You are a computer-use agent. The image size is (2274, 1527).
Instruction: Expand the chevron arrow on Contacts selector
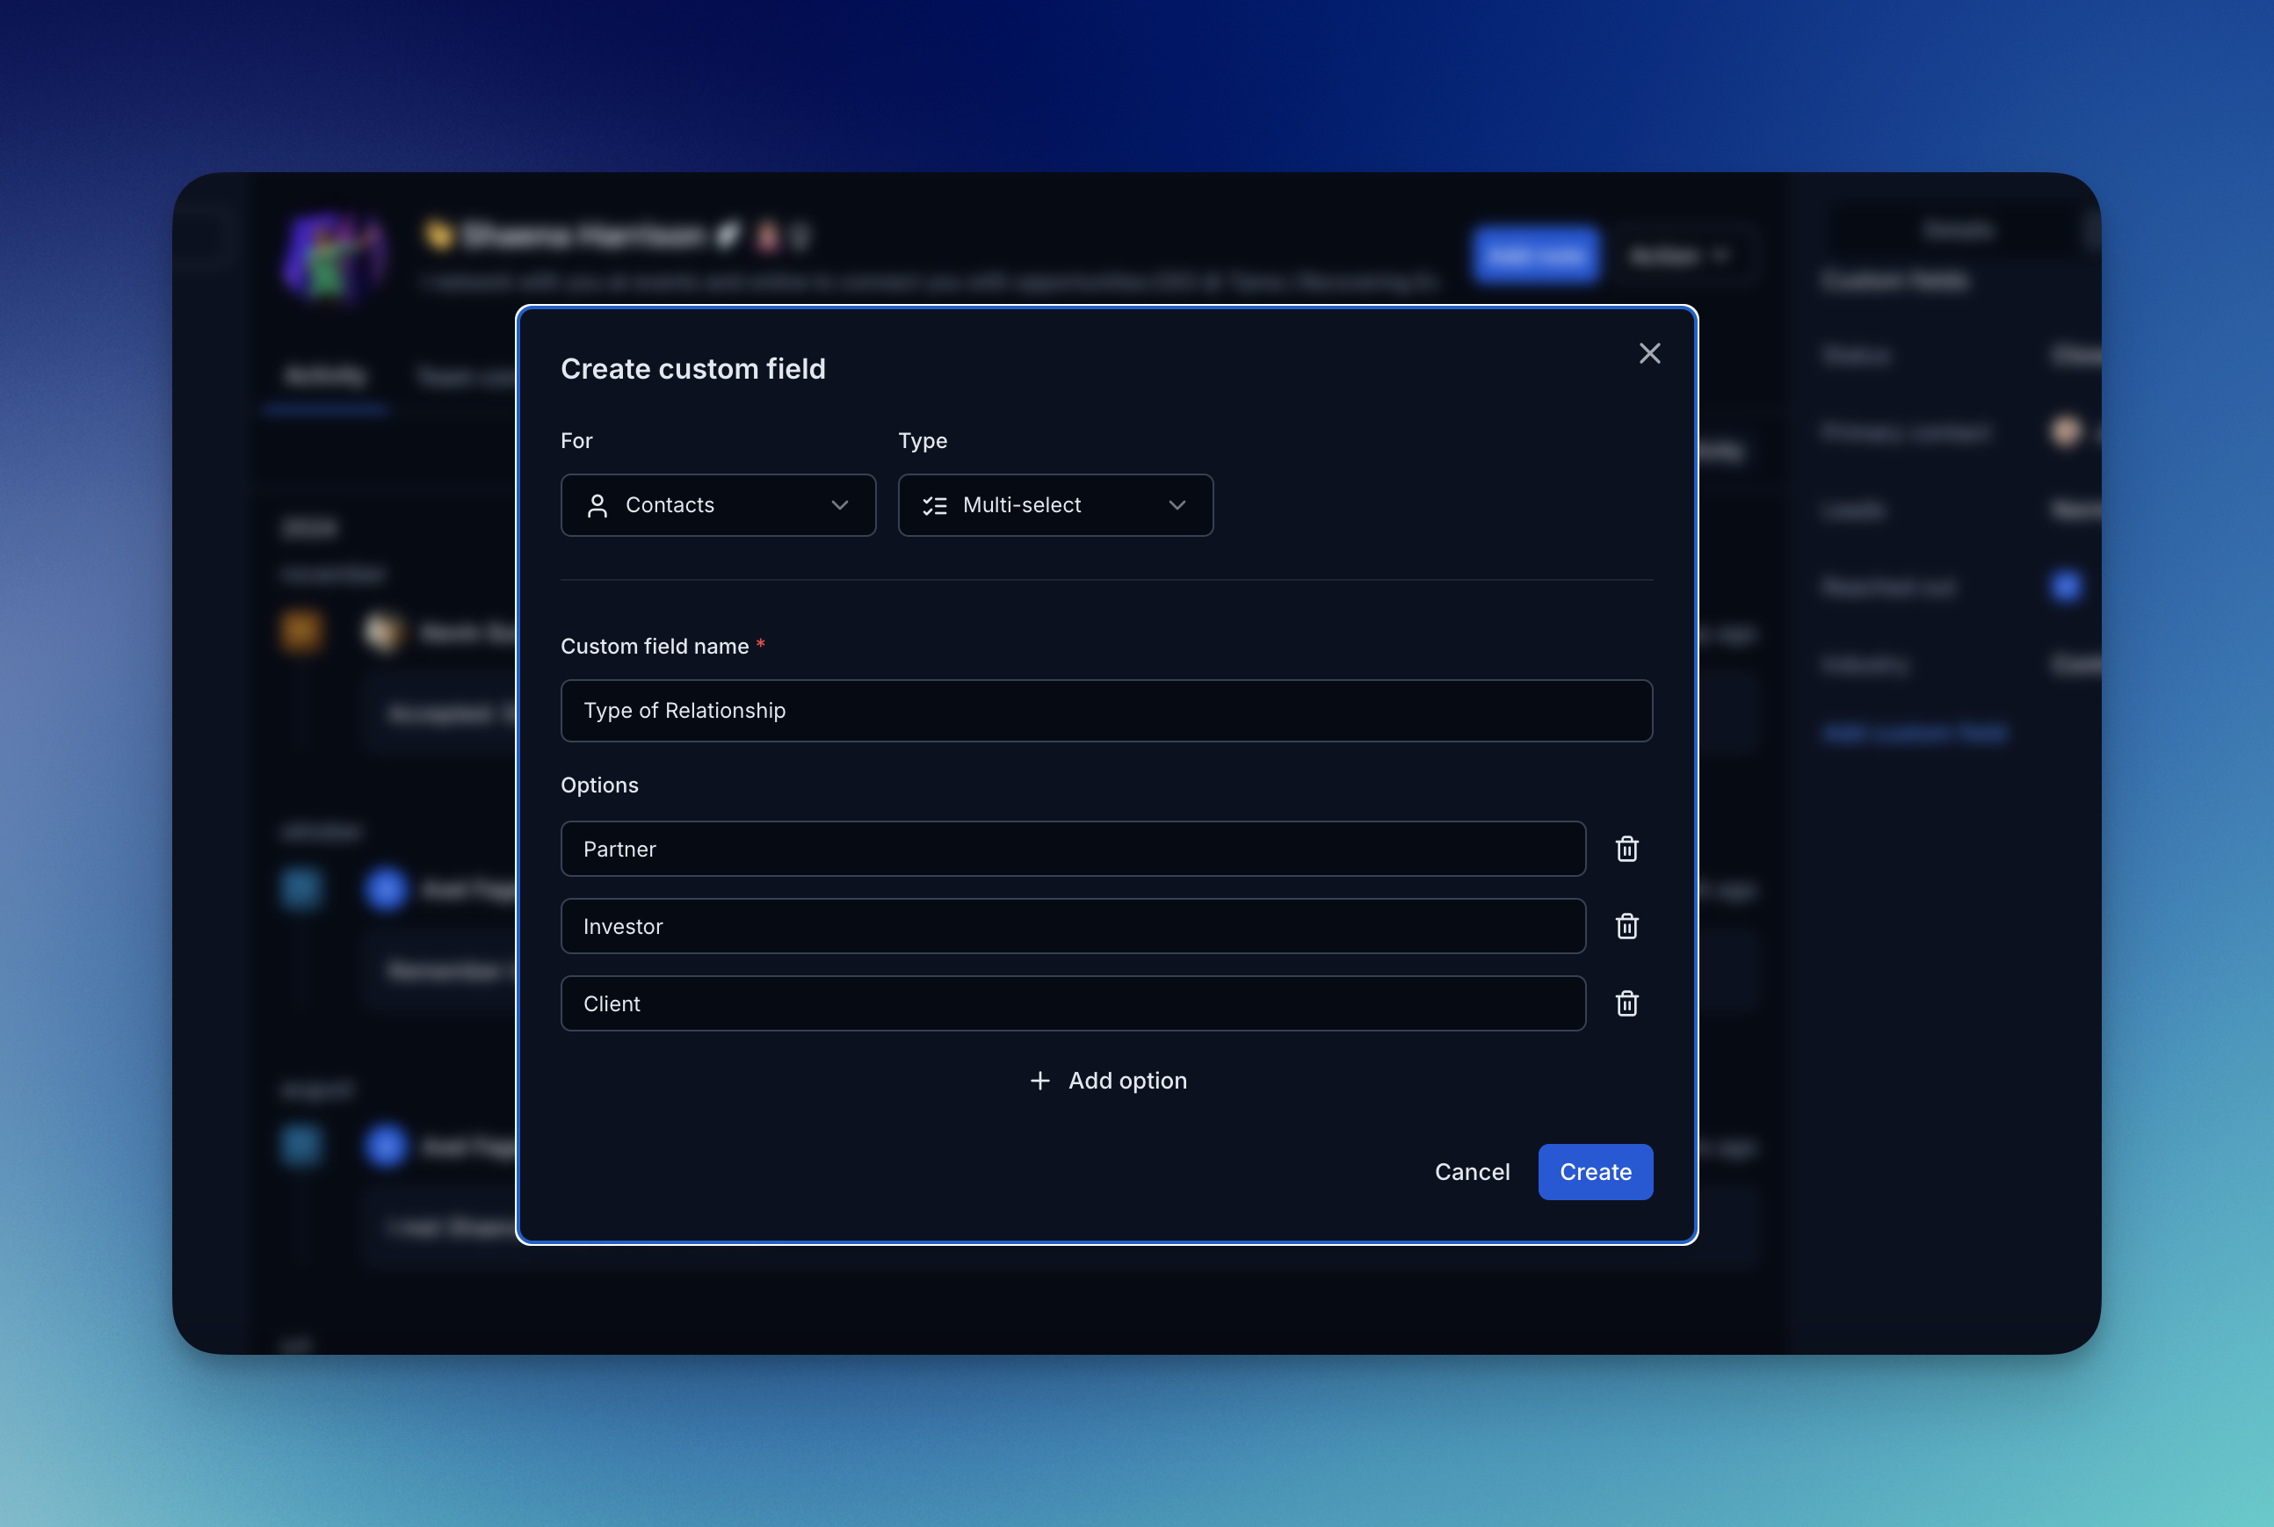click(839, 505)
